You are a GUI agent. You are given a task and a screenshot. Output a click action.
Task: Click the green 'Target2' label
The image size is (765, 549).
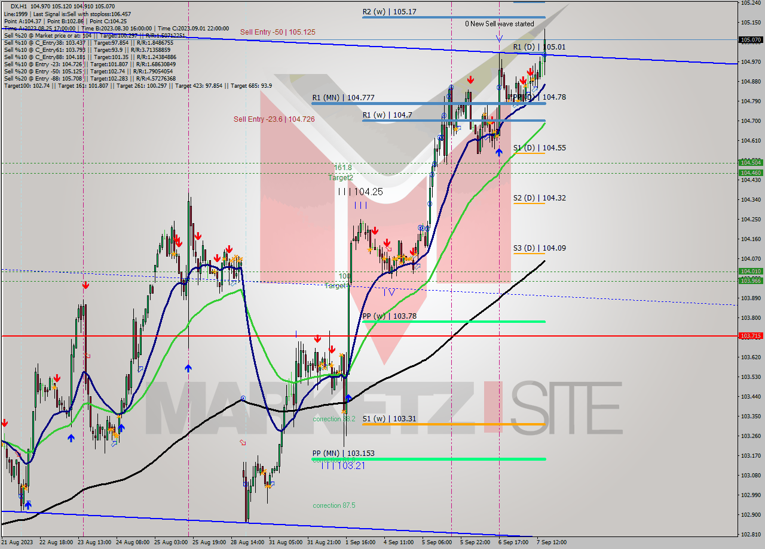[x=340, y=178]
